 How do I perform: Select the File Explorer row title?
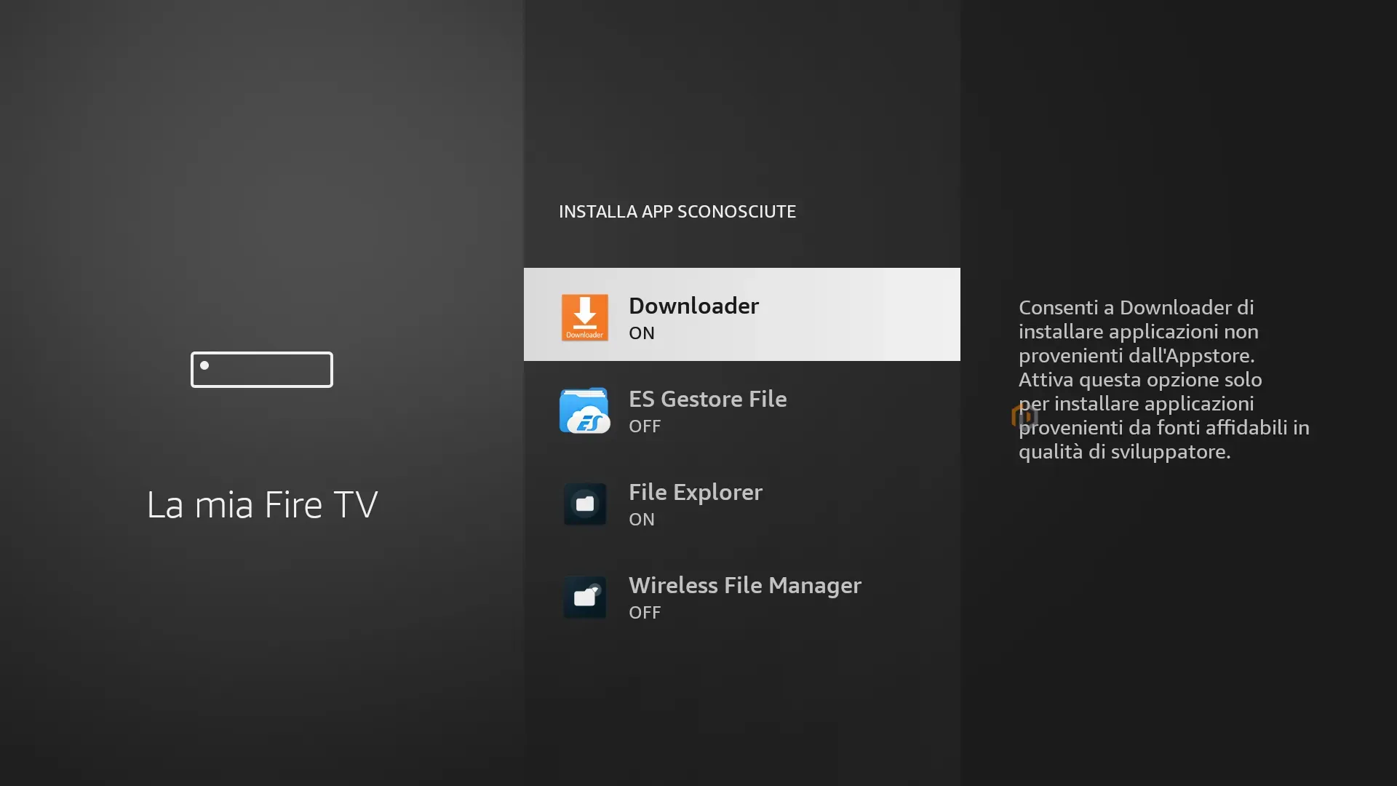coord(696,492)
